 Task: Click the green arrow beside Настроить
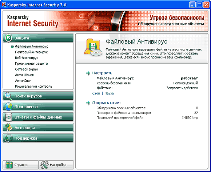pos(88,73)
